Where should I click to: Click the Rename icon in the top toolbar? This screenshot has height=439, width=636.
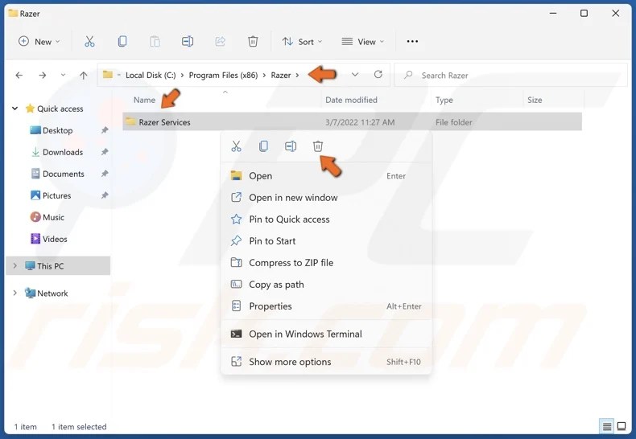tap(188, 41)
